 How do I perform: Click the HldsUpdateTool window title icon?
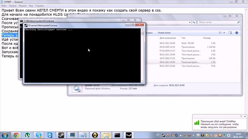26,25
